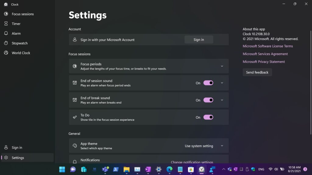312x175 pixels.
Task: Go to Sign in in the sidebar
Action: point(17,148)
